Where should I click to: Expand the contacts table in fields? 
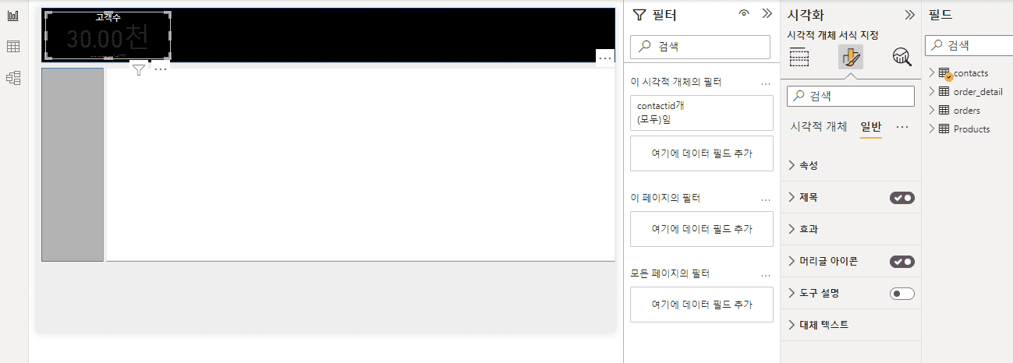click(931, 72)
